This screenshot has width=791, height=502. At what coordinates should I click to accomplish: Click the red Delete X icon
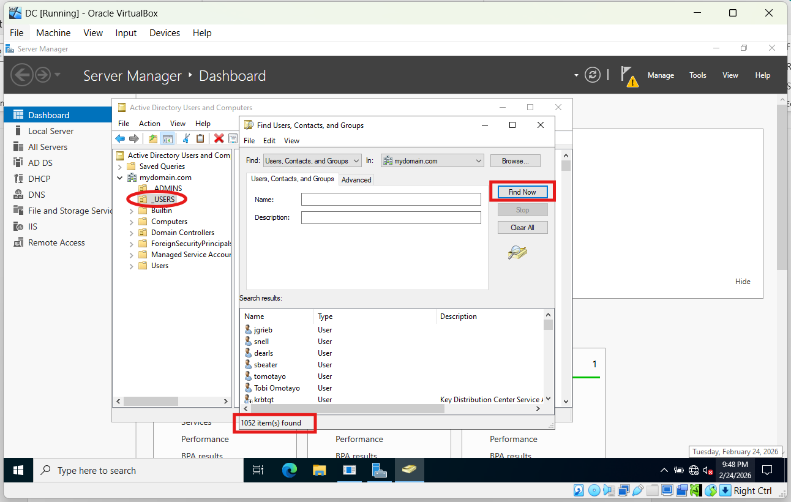click(219, 138)
